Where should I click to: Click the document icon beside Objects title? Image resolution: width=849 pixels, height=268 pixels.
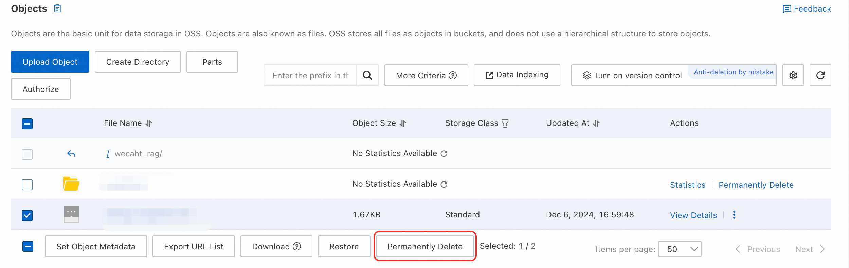point(57,8)
